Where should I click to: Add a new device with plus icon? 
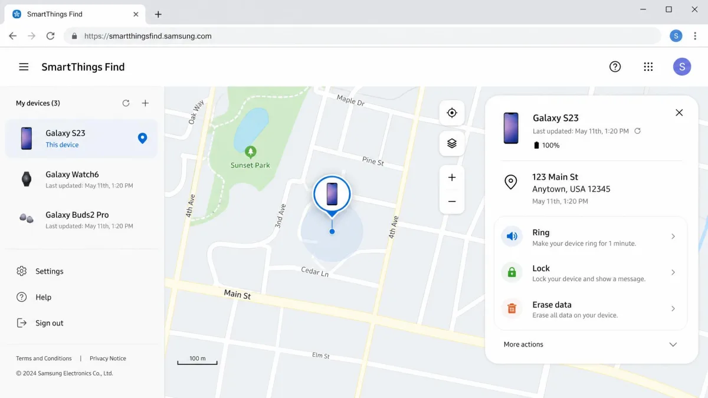145,103
